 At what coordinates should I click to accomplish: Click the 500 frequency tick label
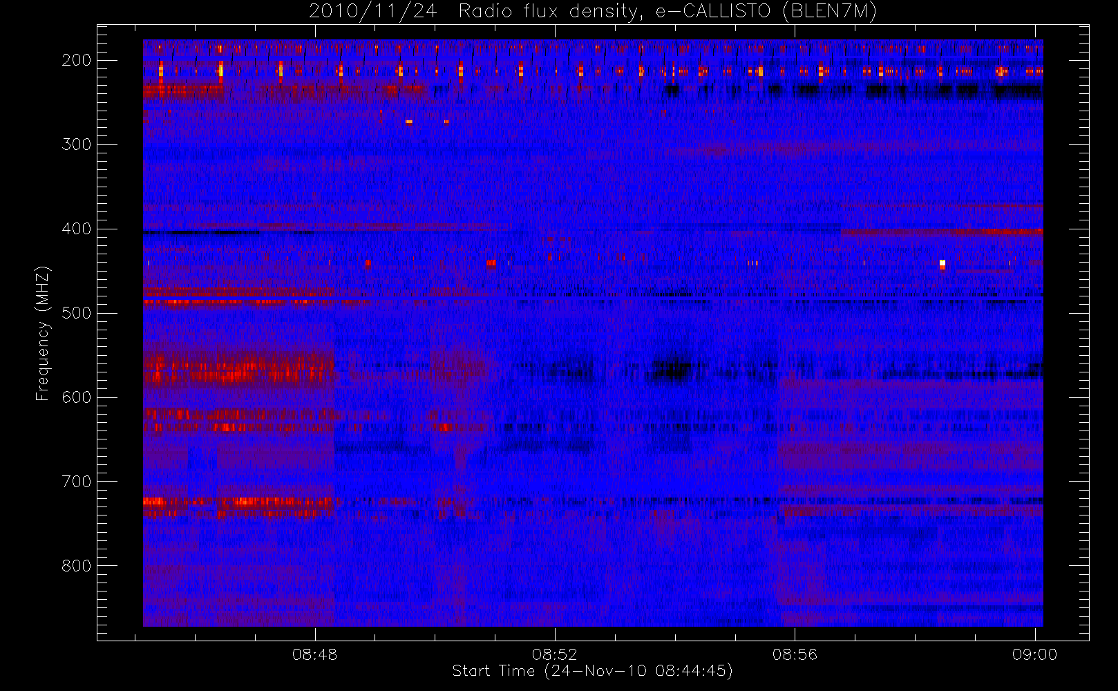point(77,313)
